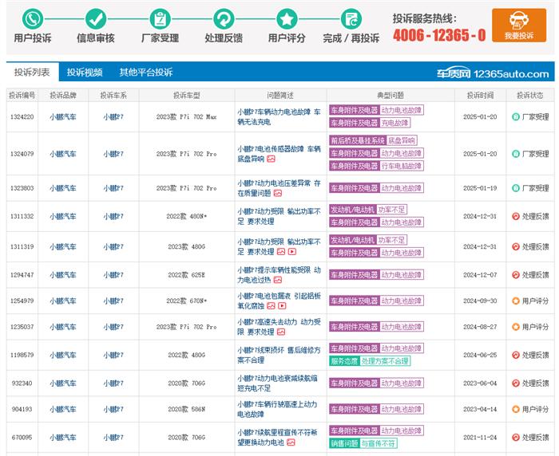The image size is (559, 456).
Task: Open image icon on complaint 1294747 description
Action: click(278, 280)
